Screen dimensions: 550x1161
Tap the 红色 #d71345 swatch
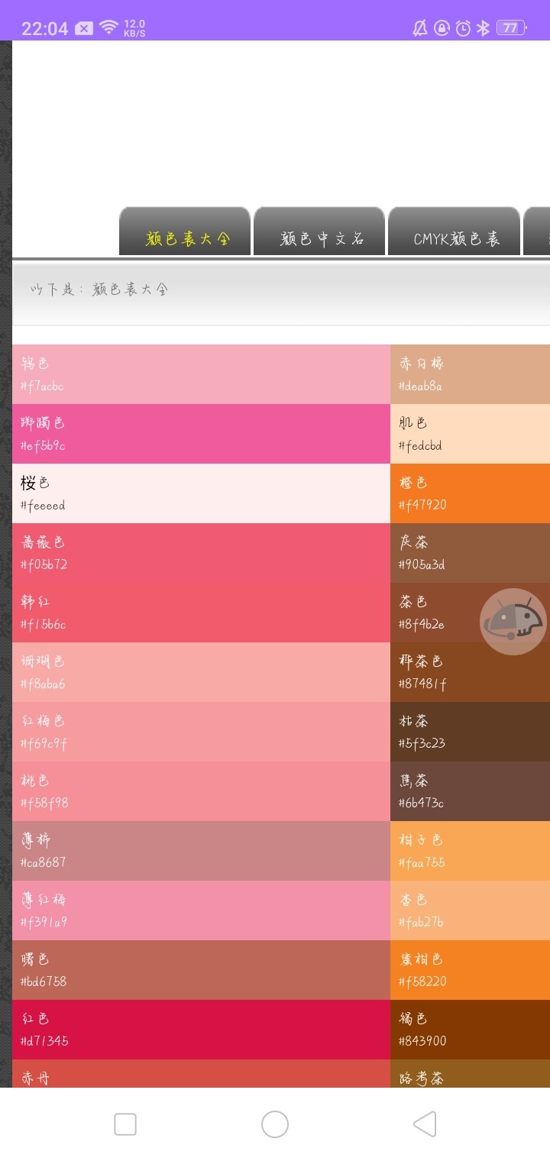point(201,1030)
